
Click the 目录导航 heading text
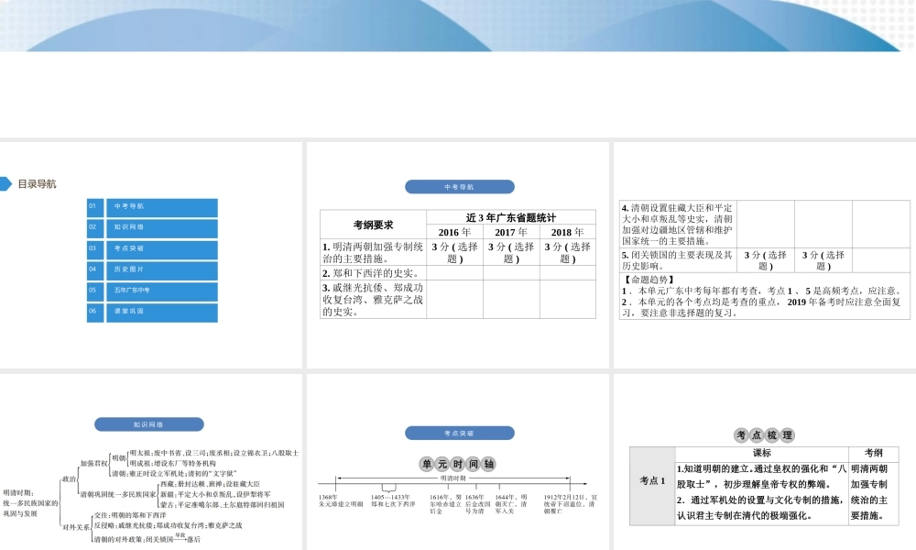click(x=37, y=184)
